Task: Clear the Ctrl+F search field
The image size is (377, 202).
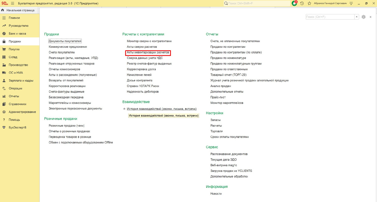Action: point(357,17)
